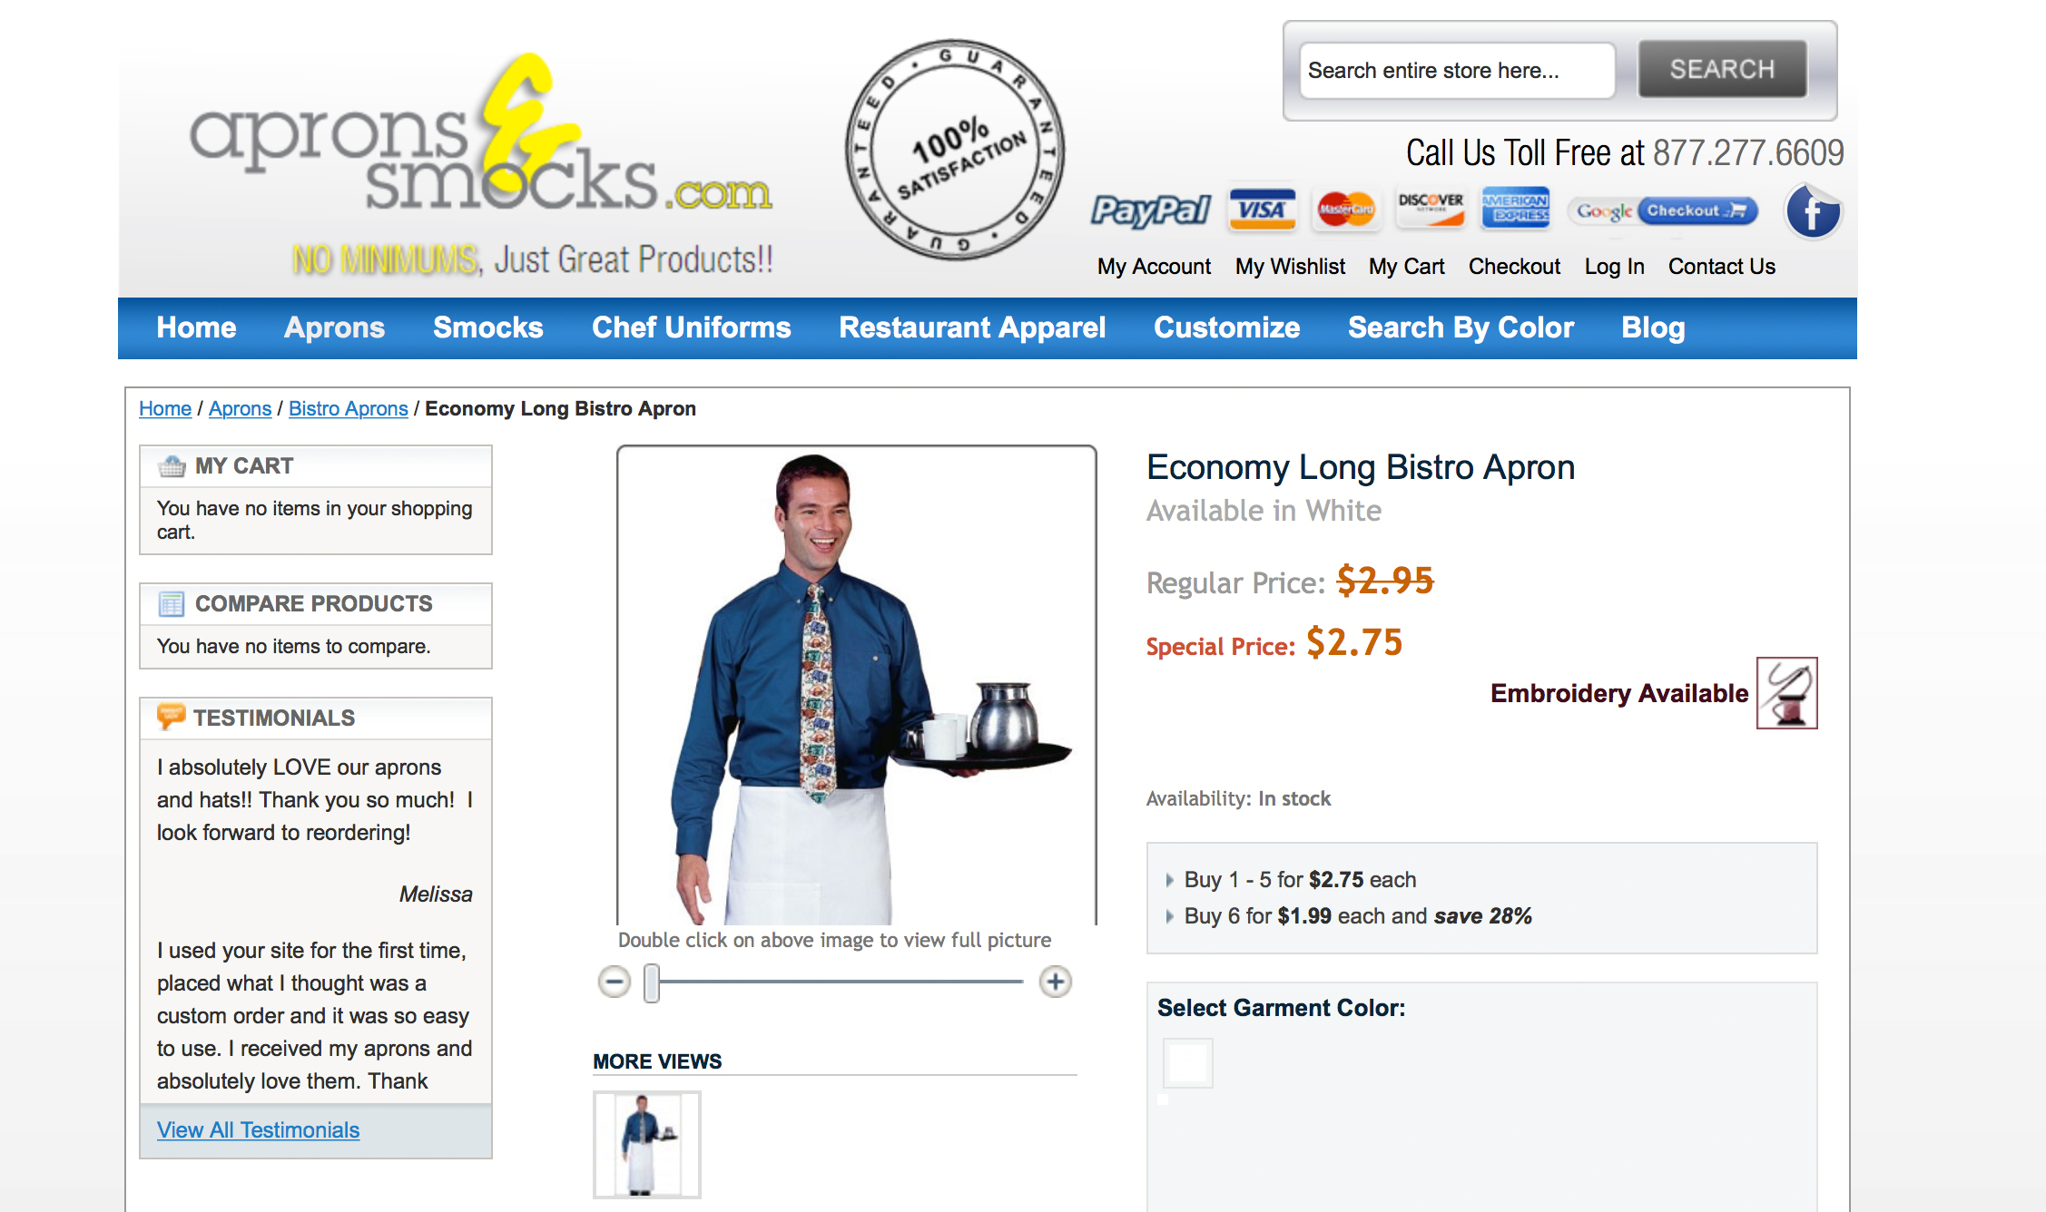Select the white garment color swatch

pos(1188,1063)
